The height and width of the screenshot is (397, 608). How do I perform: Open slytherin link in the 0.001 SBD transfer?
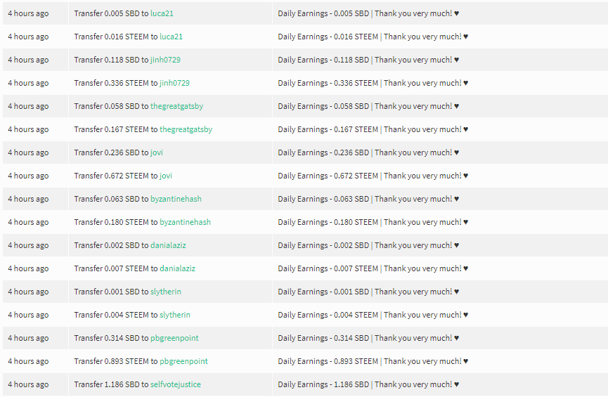pos(166,292)
